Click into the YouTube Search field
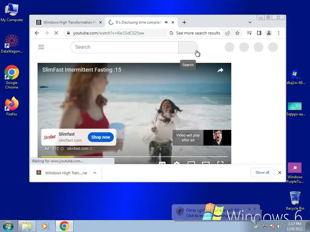Image resolution: width=310 pixels, height=232 pixels. tap(124, 47)
